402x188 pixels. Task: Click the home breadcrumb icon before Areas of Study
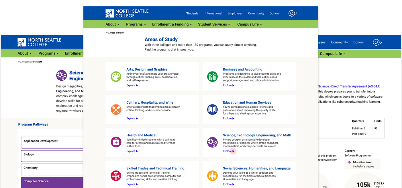point(107,33)
